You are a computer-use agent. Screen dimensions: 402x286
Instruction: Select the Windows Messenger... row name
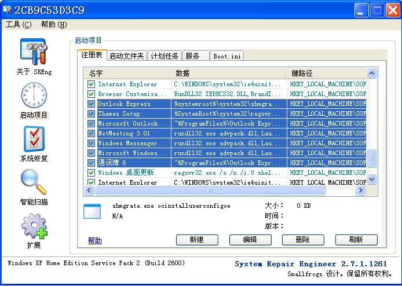point(132,143)
